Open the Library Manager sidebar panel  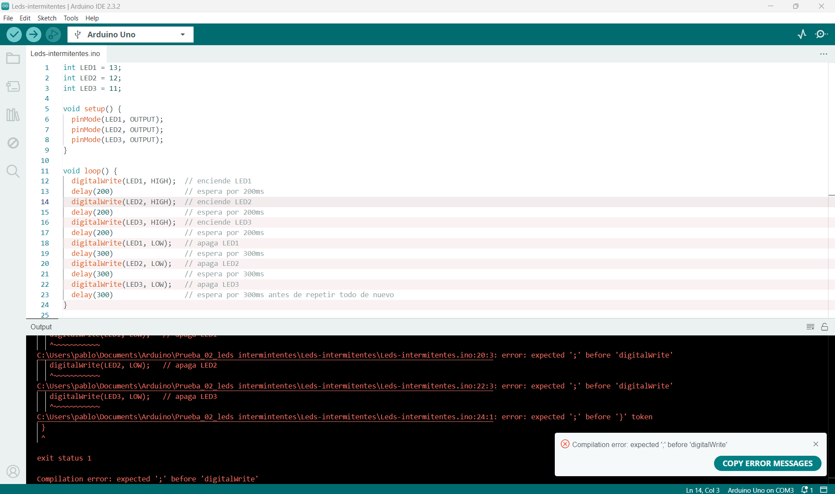13,115
